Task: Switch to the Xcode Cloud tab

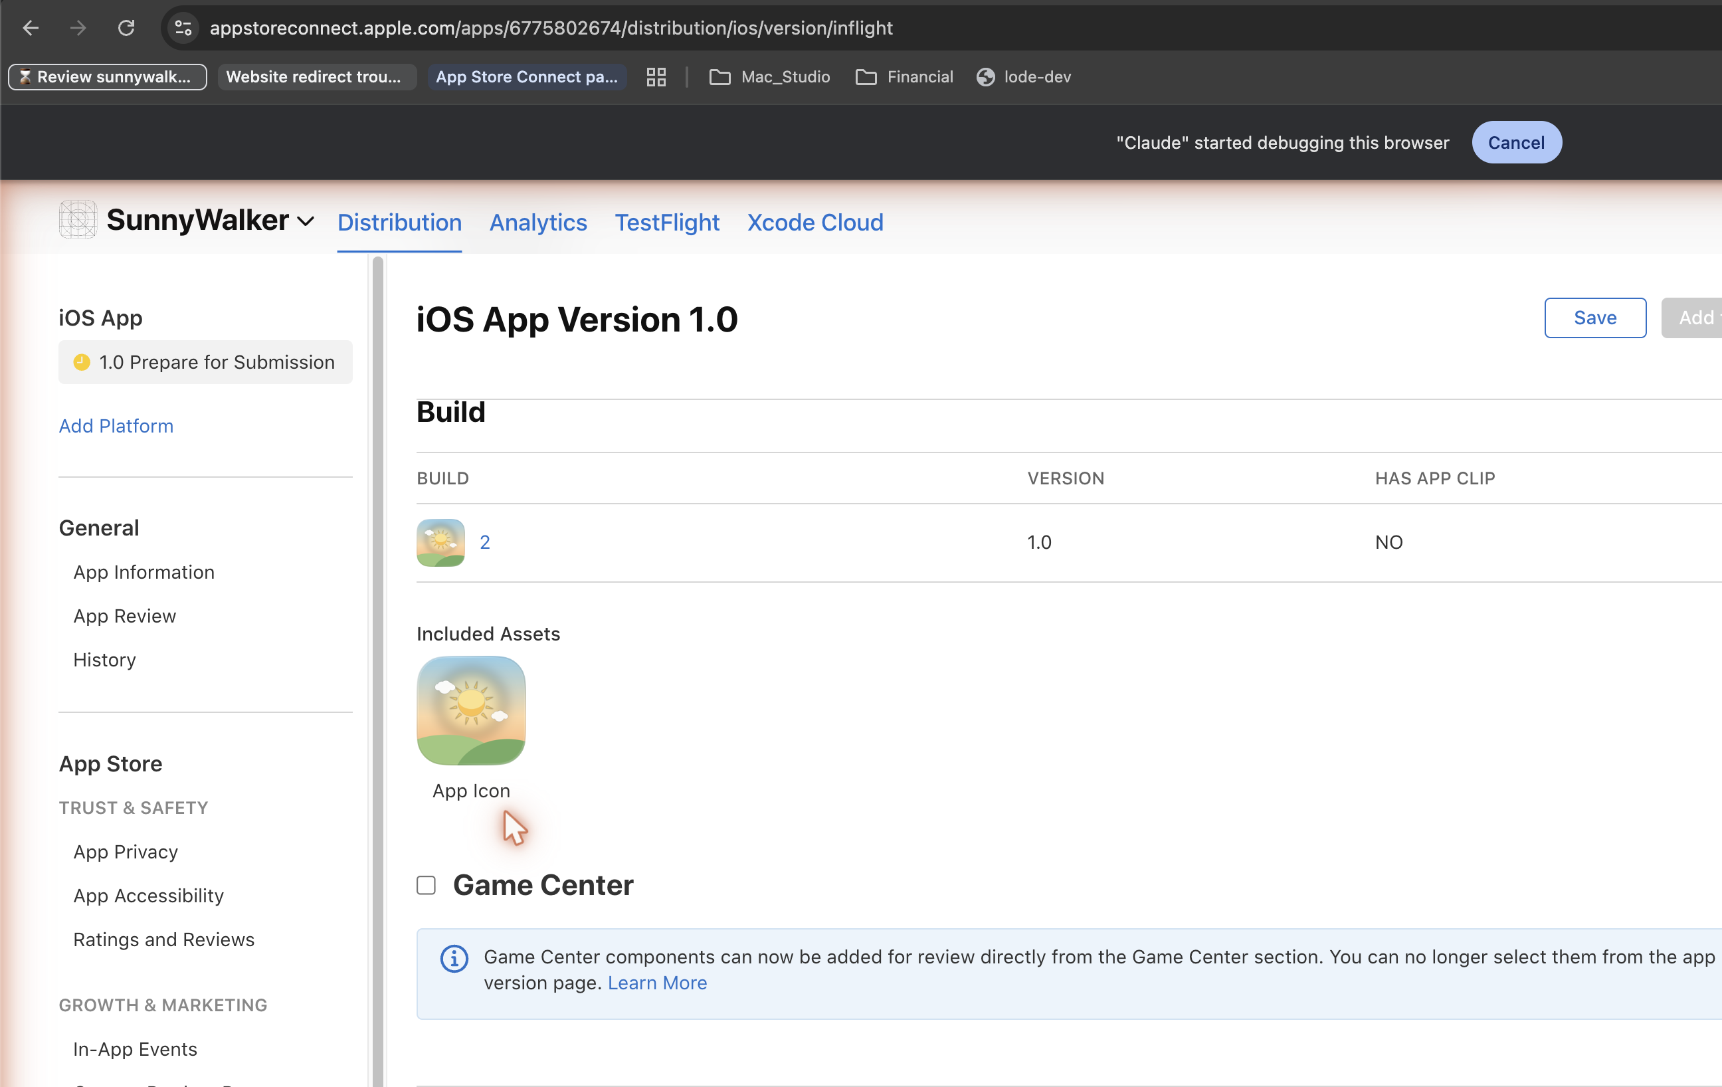Action: (x=815, y=223)
